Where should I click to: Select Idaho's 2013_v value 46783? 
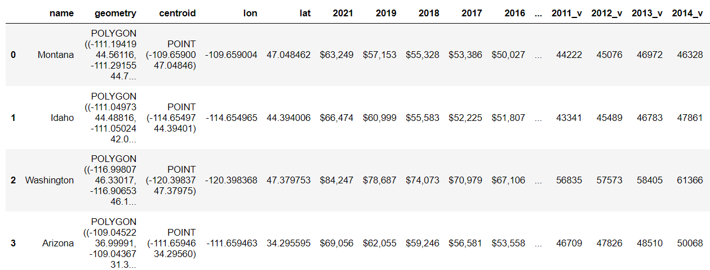click(647, 118)
